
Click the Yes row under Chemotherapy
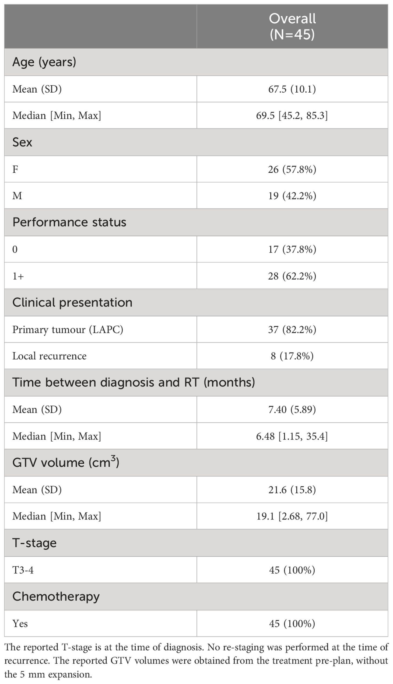(196, 623)
